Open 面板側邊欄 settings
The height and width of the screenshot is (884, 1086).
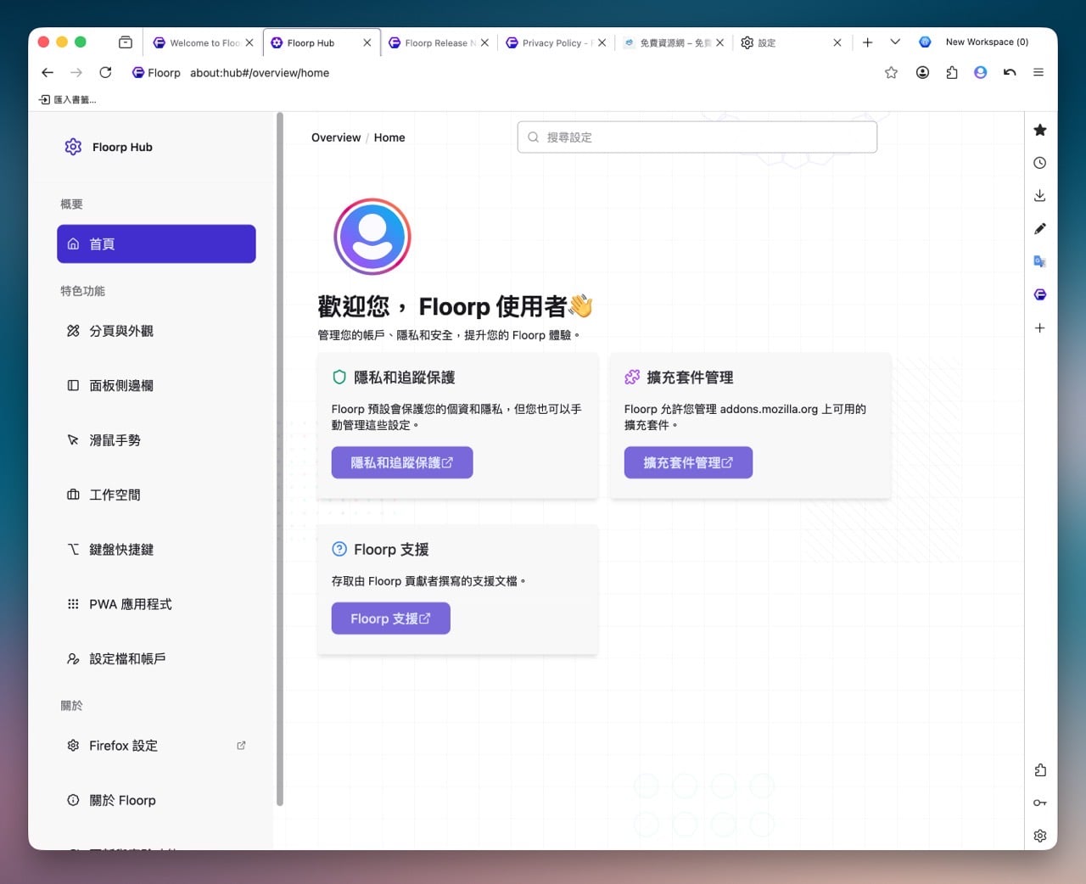pyautogui.click(x=156, y=385)
